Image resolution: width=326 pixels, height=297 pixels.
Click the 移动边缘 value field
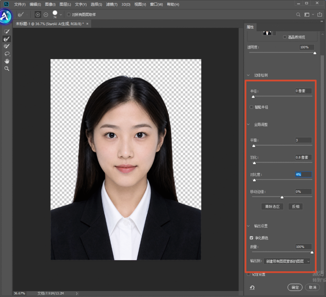pyautogui.click(x=303, y=192)
